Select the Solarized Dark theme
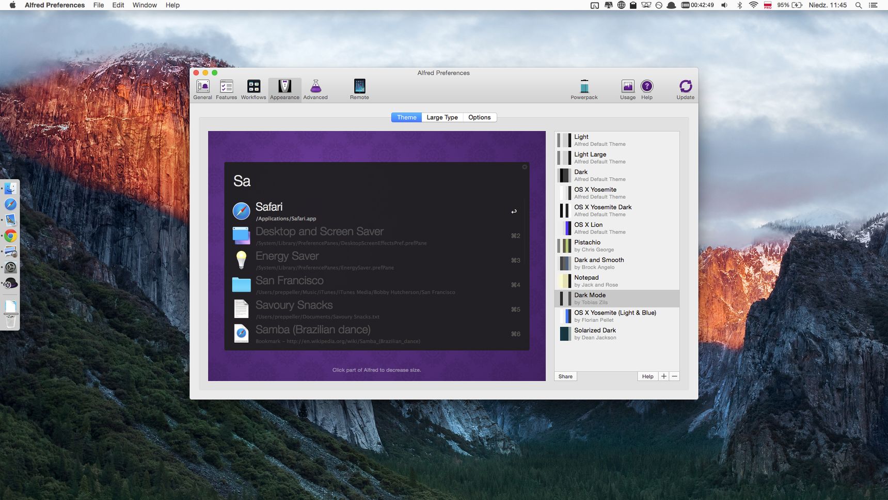This screenshot has height=500, width=888. click(x=617, y=333)
